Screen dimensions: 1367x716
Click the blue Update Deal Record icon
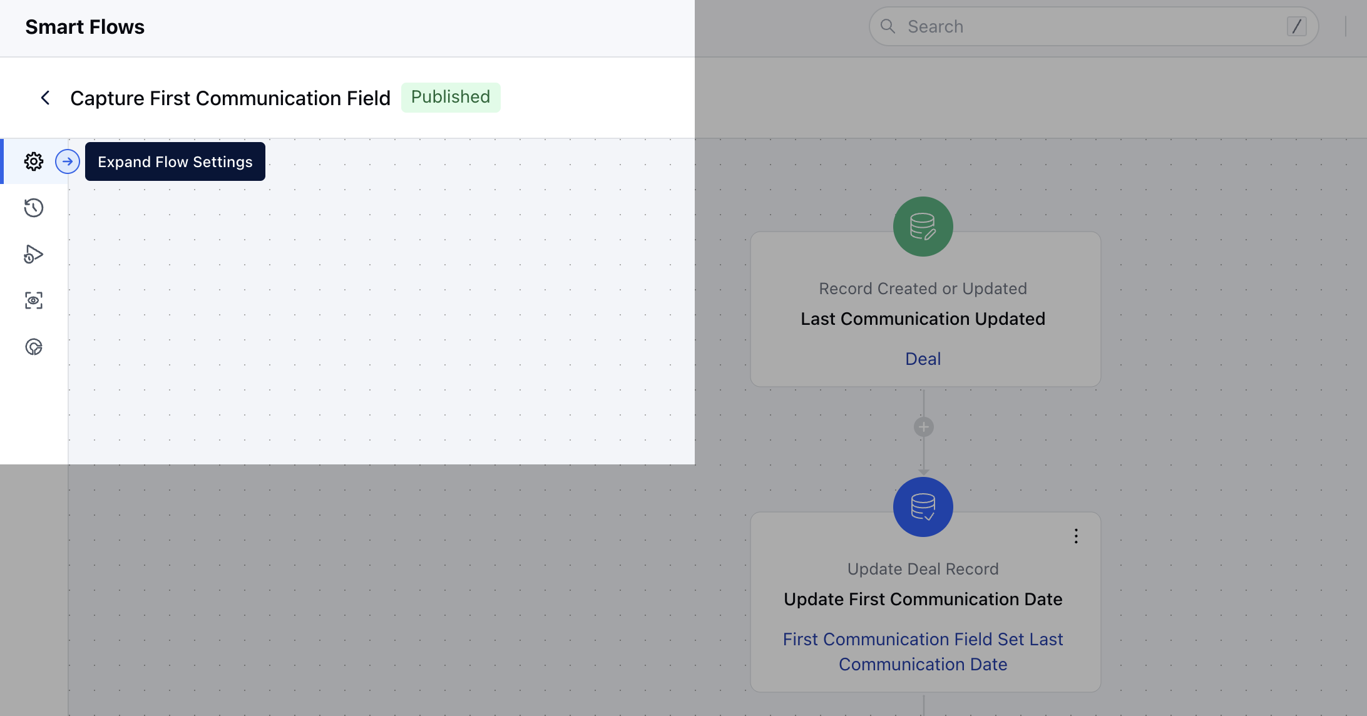923,507
